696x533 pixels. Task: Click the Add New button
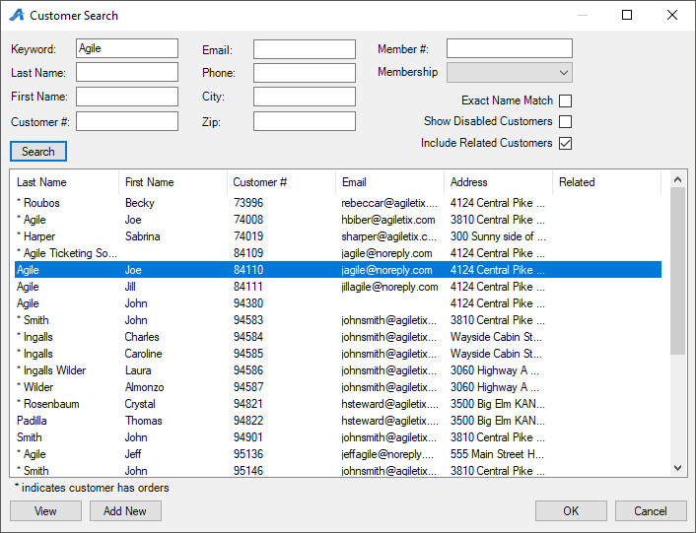click(x=125, y=510)
